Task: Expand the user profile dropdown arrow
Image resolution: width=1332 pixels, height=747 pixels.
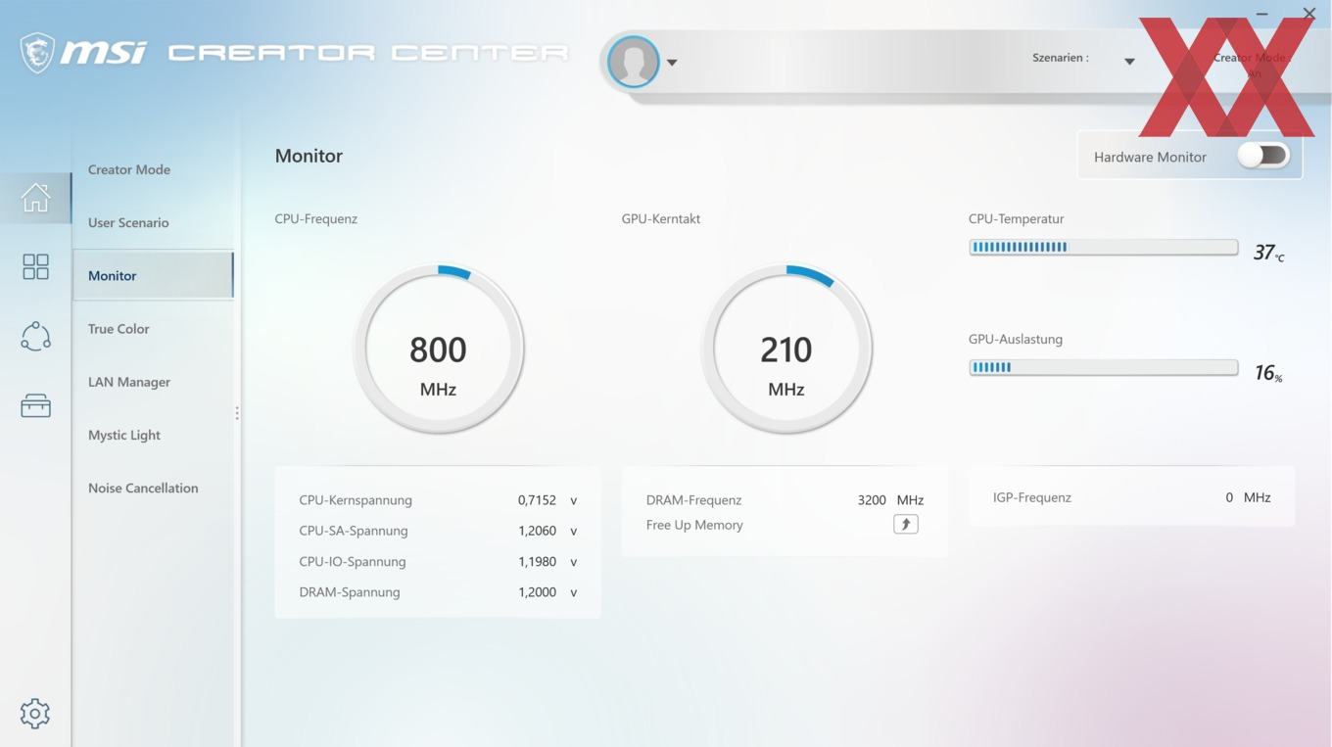Action: pos(672,62)
